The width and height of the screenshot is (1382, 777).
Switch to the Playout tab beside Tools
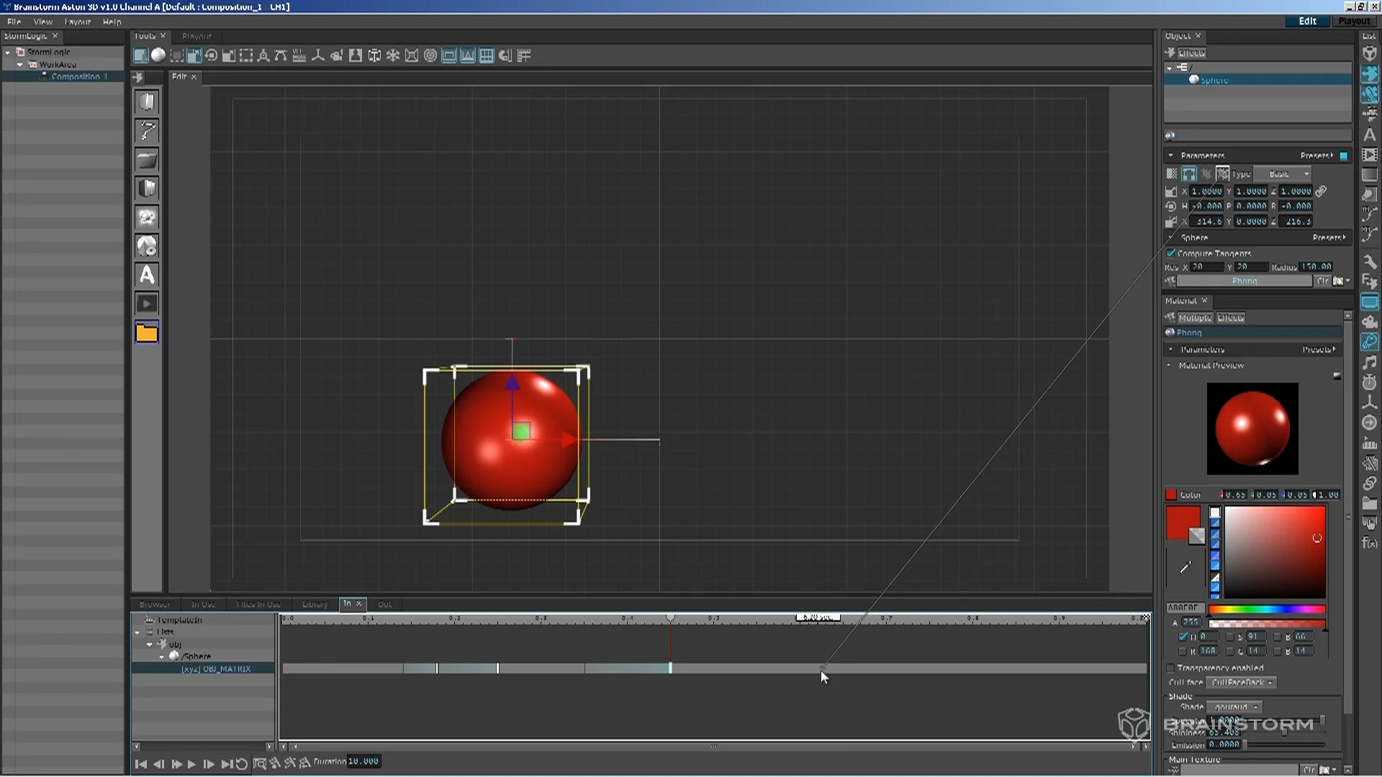[x=197, y=36]
